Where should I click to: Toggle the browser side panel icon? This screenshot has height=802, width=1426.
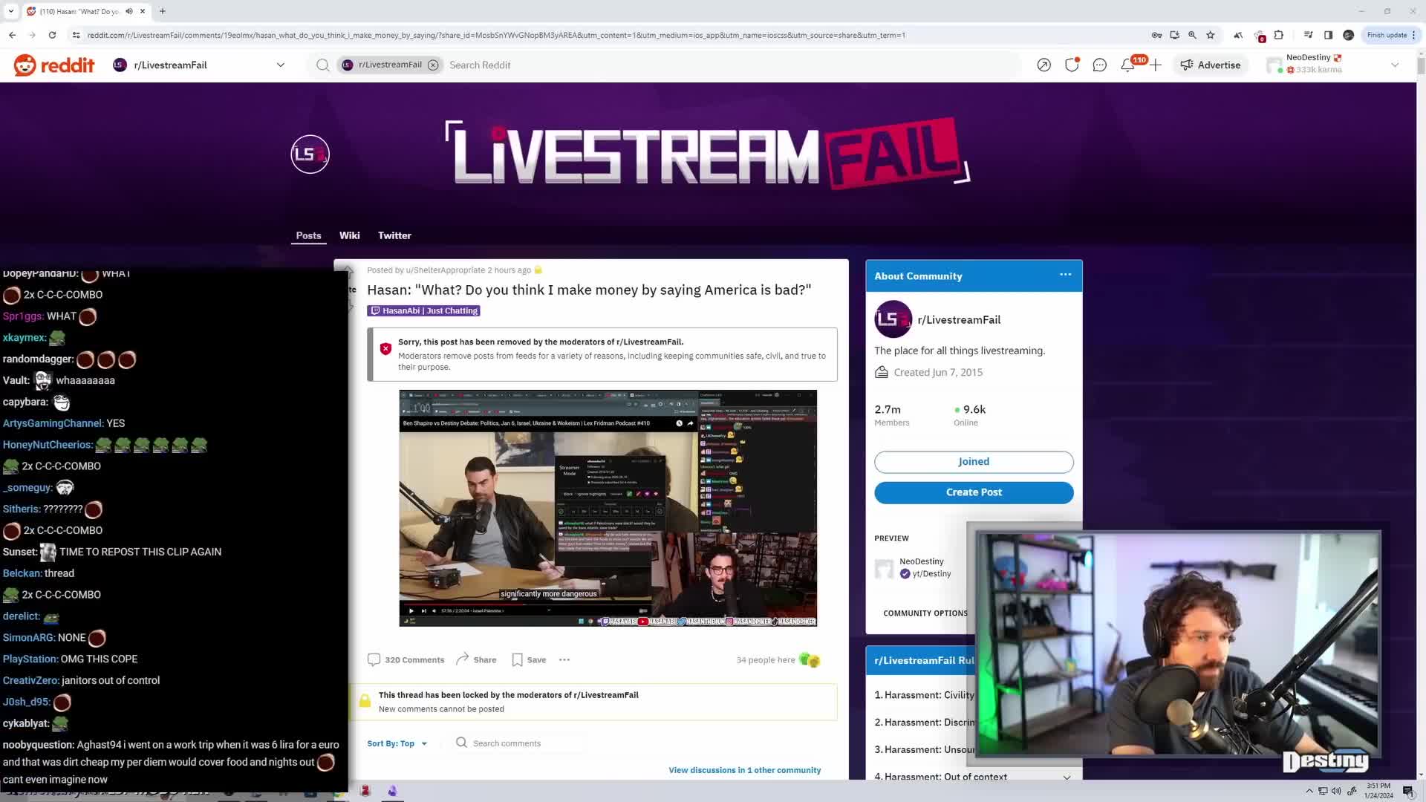(1328, 35)
